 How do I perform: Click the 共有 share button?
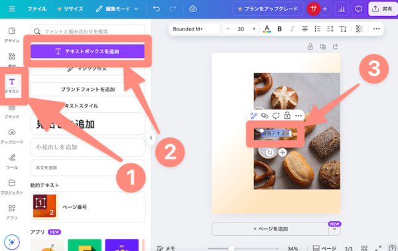tap(382, 9)
